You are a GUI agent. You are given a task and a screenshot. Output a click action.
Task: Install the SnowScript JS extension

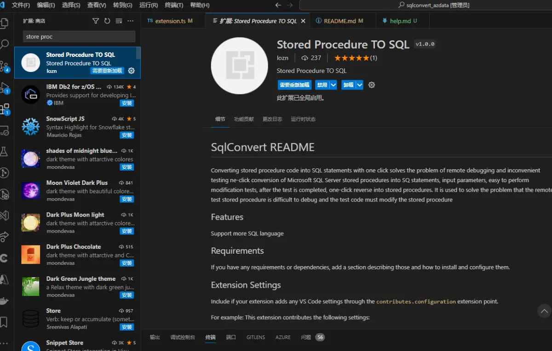127,135
